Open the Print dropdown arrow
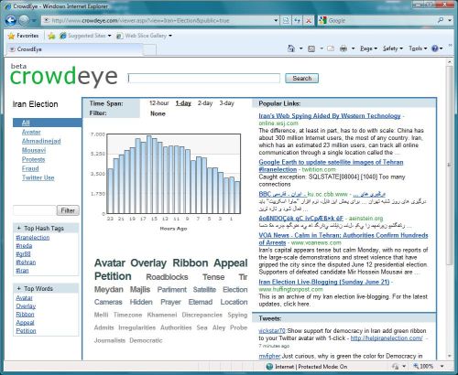Viewport: 458px width, 375px height. pos(354,48)
